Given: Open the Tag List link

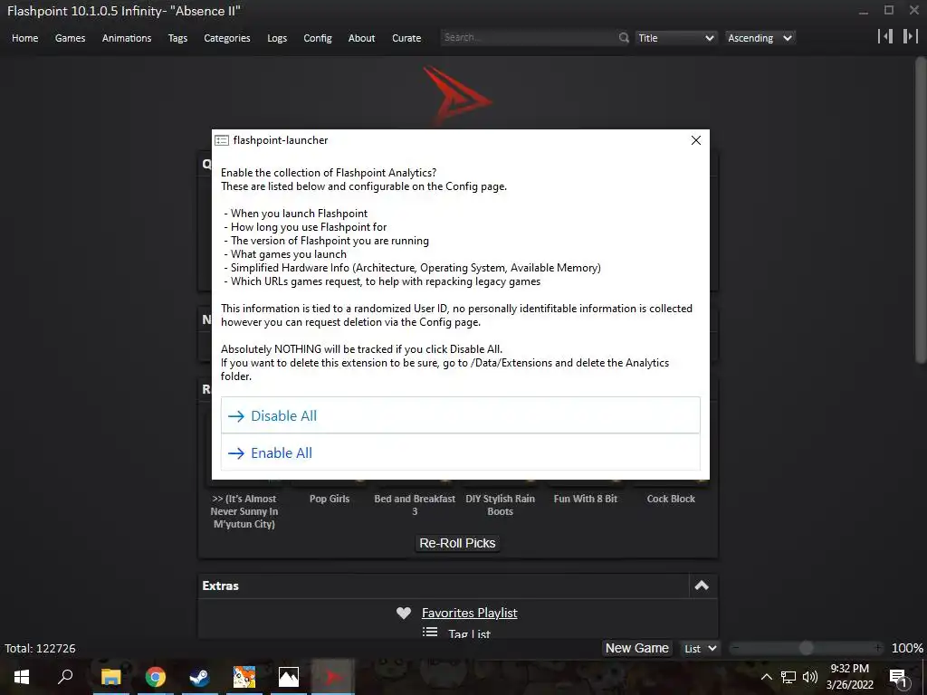Looking at the screenshot, I should tap(470, 634).
